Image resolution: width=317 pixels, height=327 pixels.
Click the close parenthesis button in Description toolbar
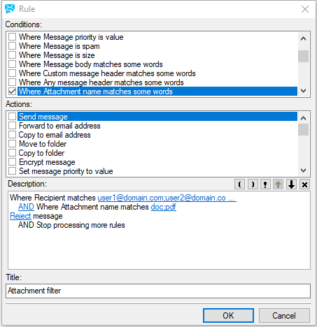253,184
